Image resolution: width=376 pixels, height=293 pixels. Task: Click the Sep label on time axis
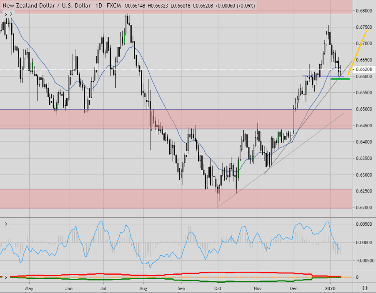tap(181, 288)
